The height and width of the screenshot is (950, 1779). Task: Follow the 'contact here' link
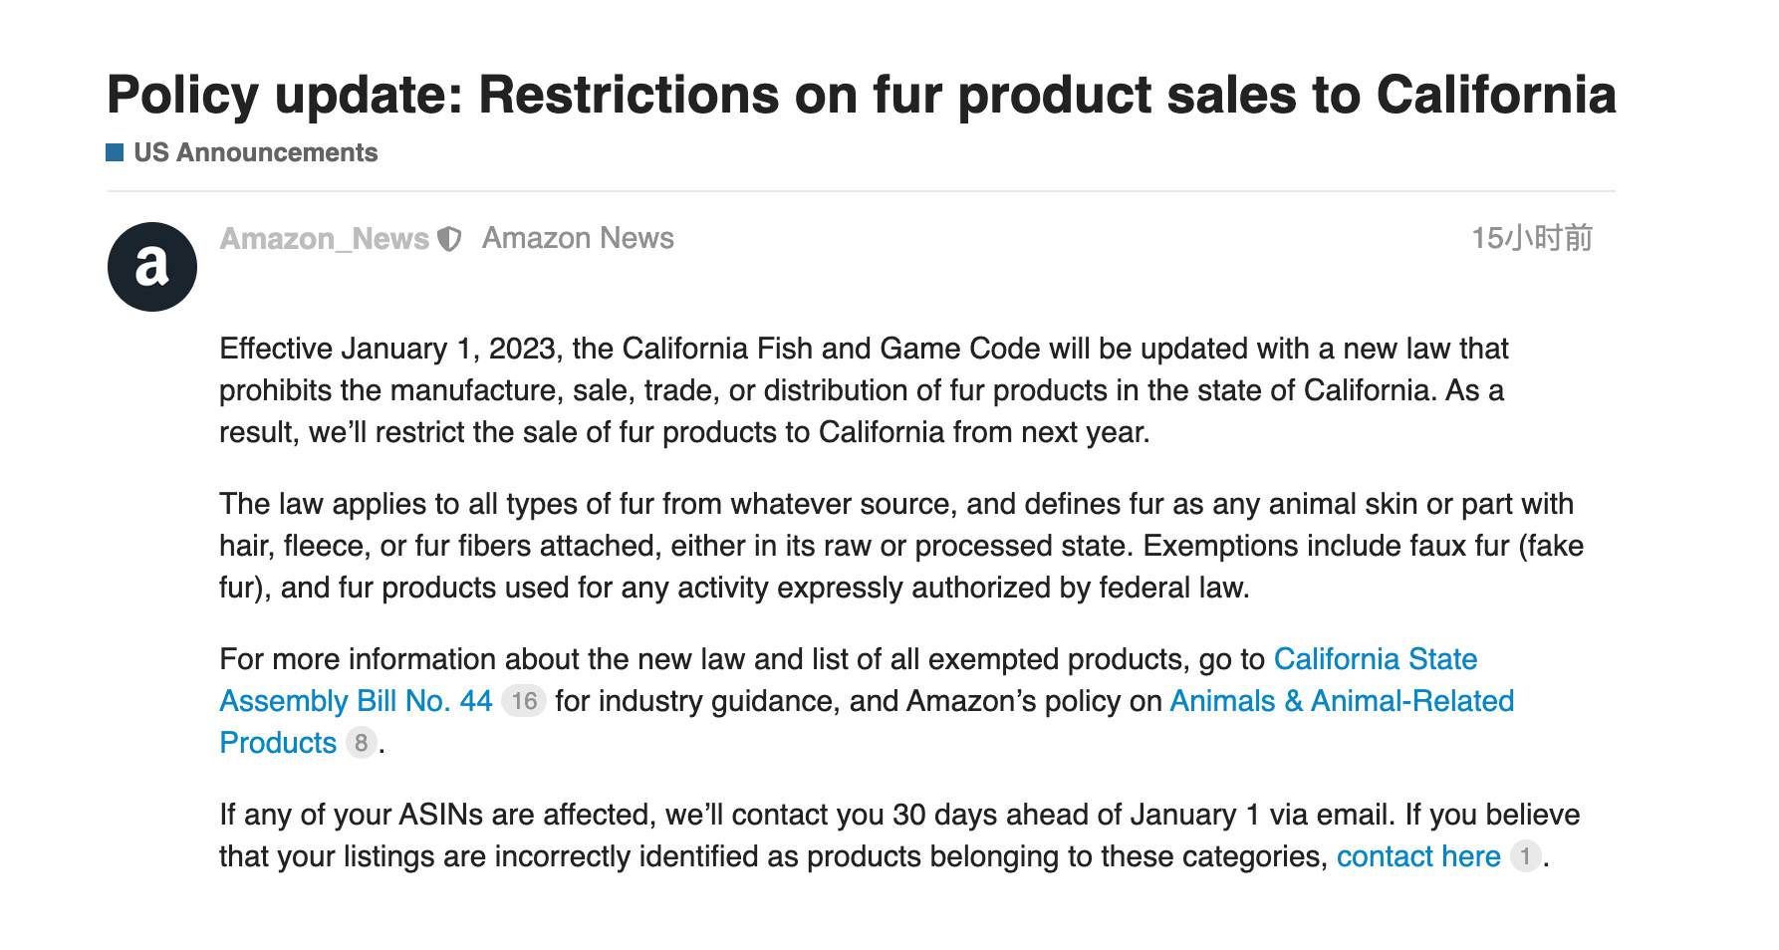coord(1417,856)
